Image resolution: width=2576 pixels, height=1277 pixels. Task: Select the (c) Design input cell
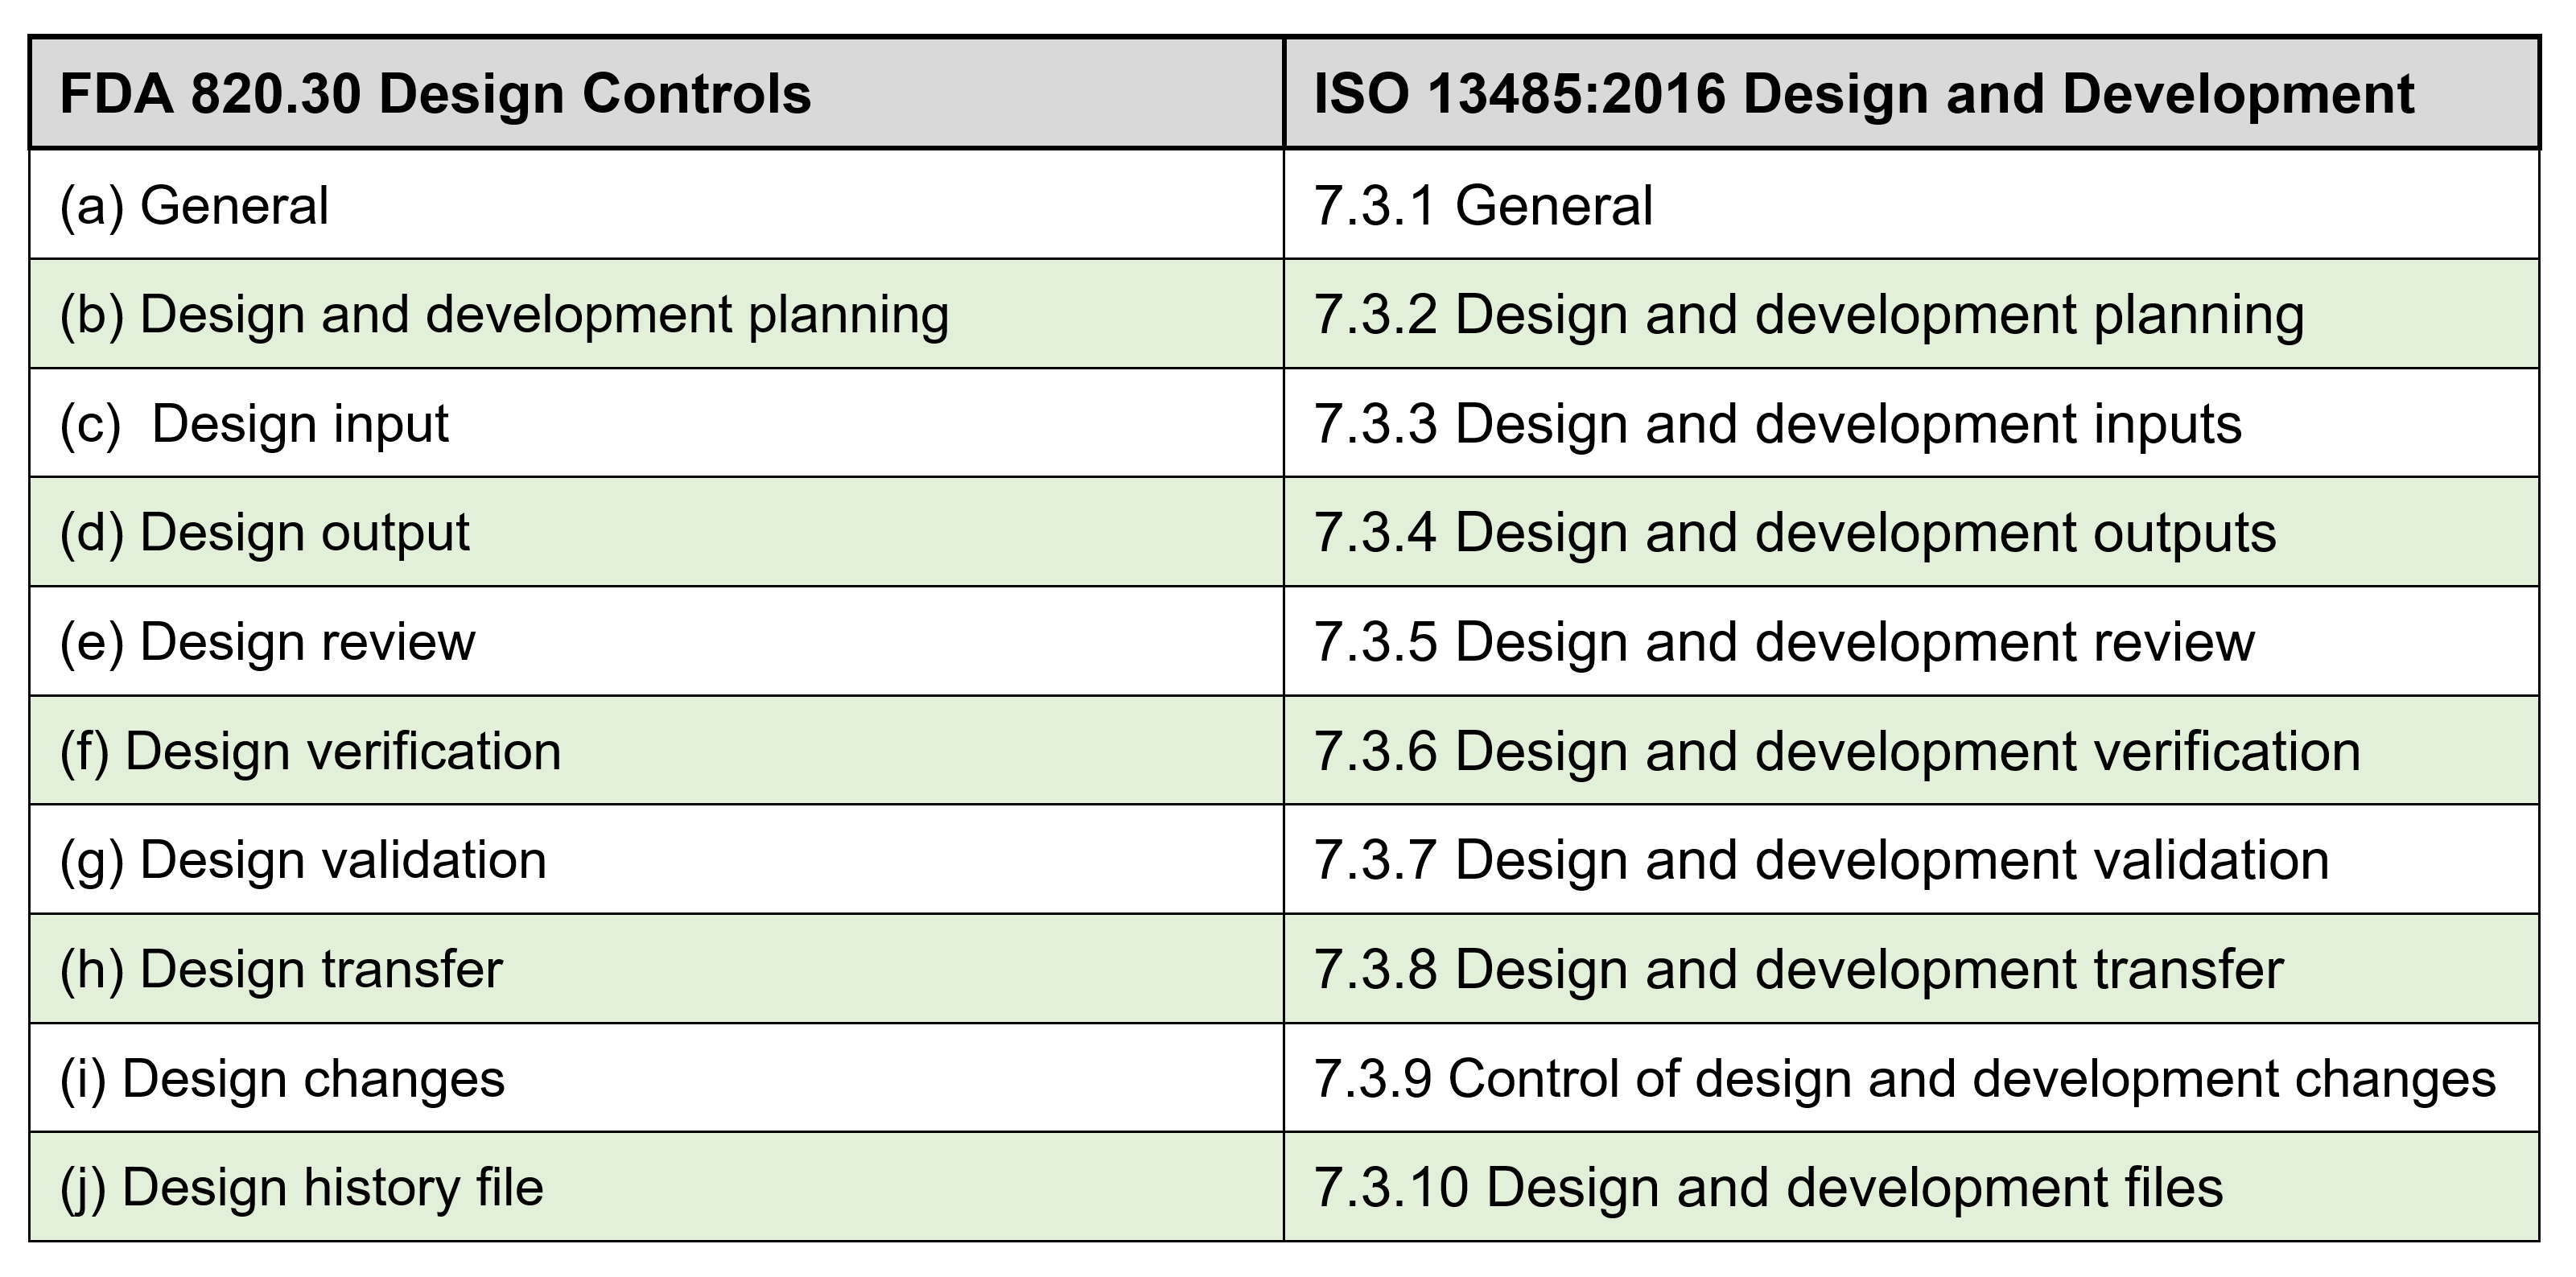coord(254,424)
